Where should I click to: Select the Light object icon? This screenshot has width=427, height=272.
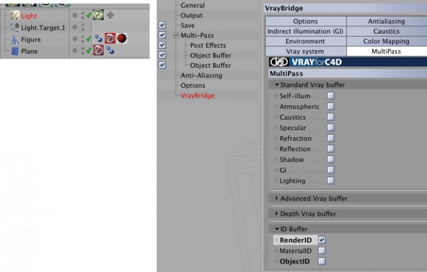pos(15,15)
